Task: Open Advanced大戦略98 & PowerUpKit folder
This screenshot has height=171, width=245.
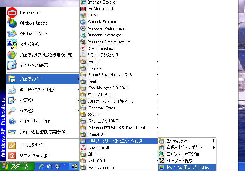Action: pyautogui.click(x=119, y=128)
